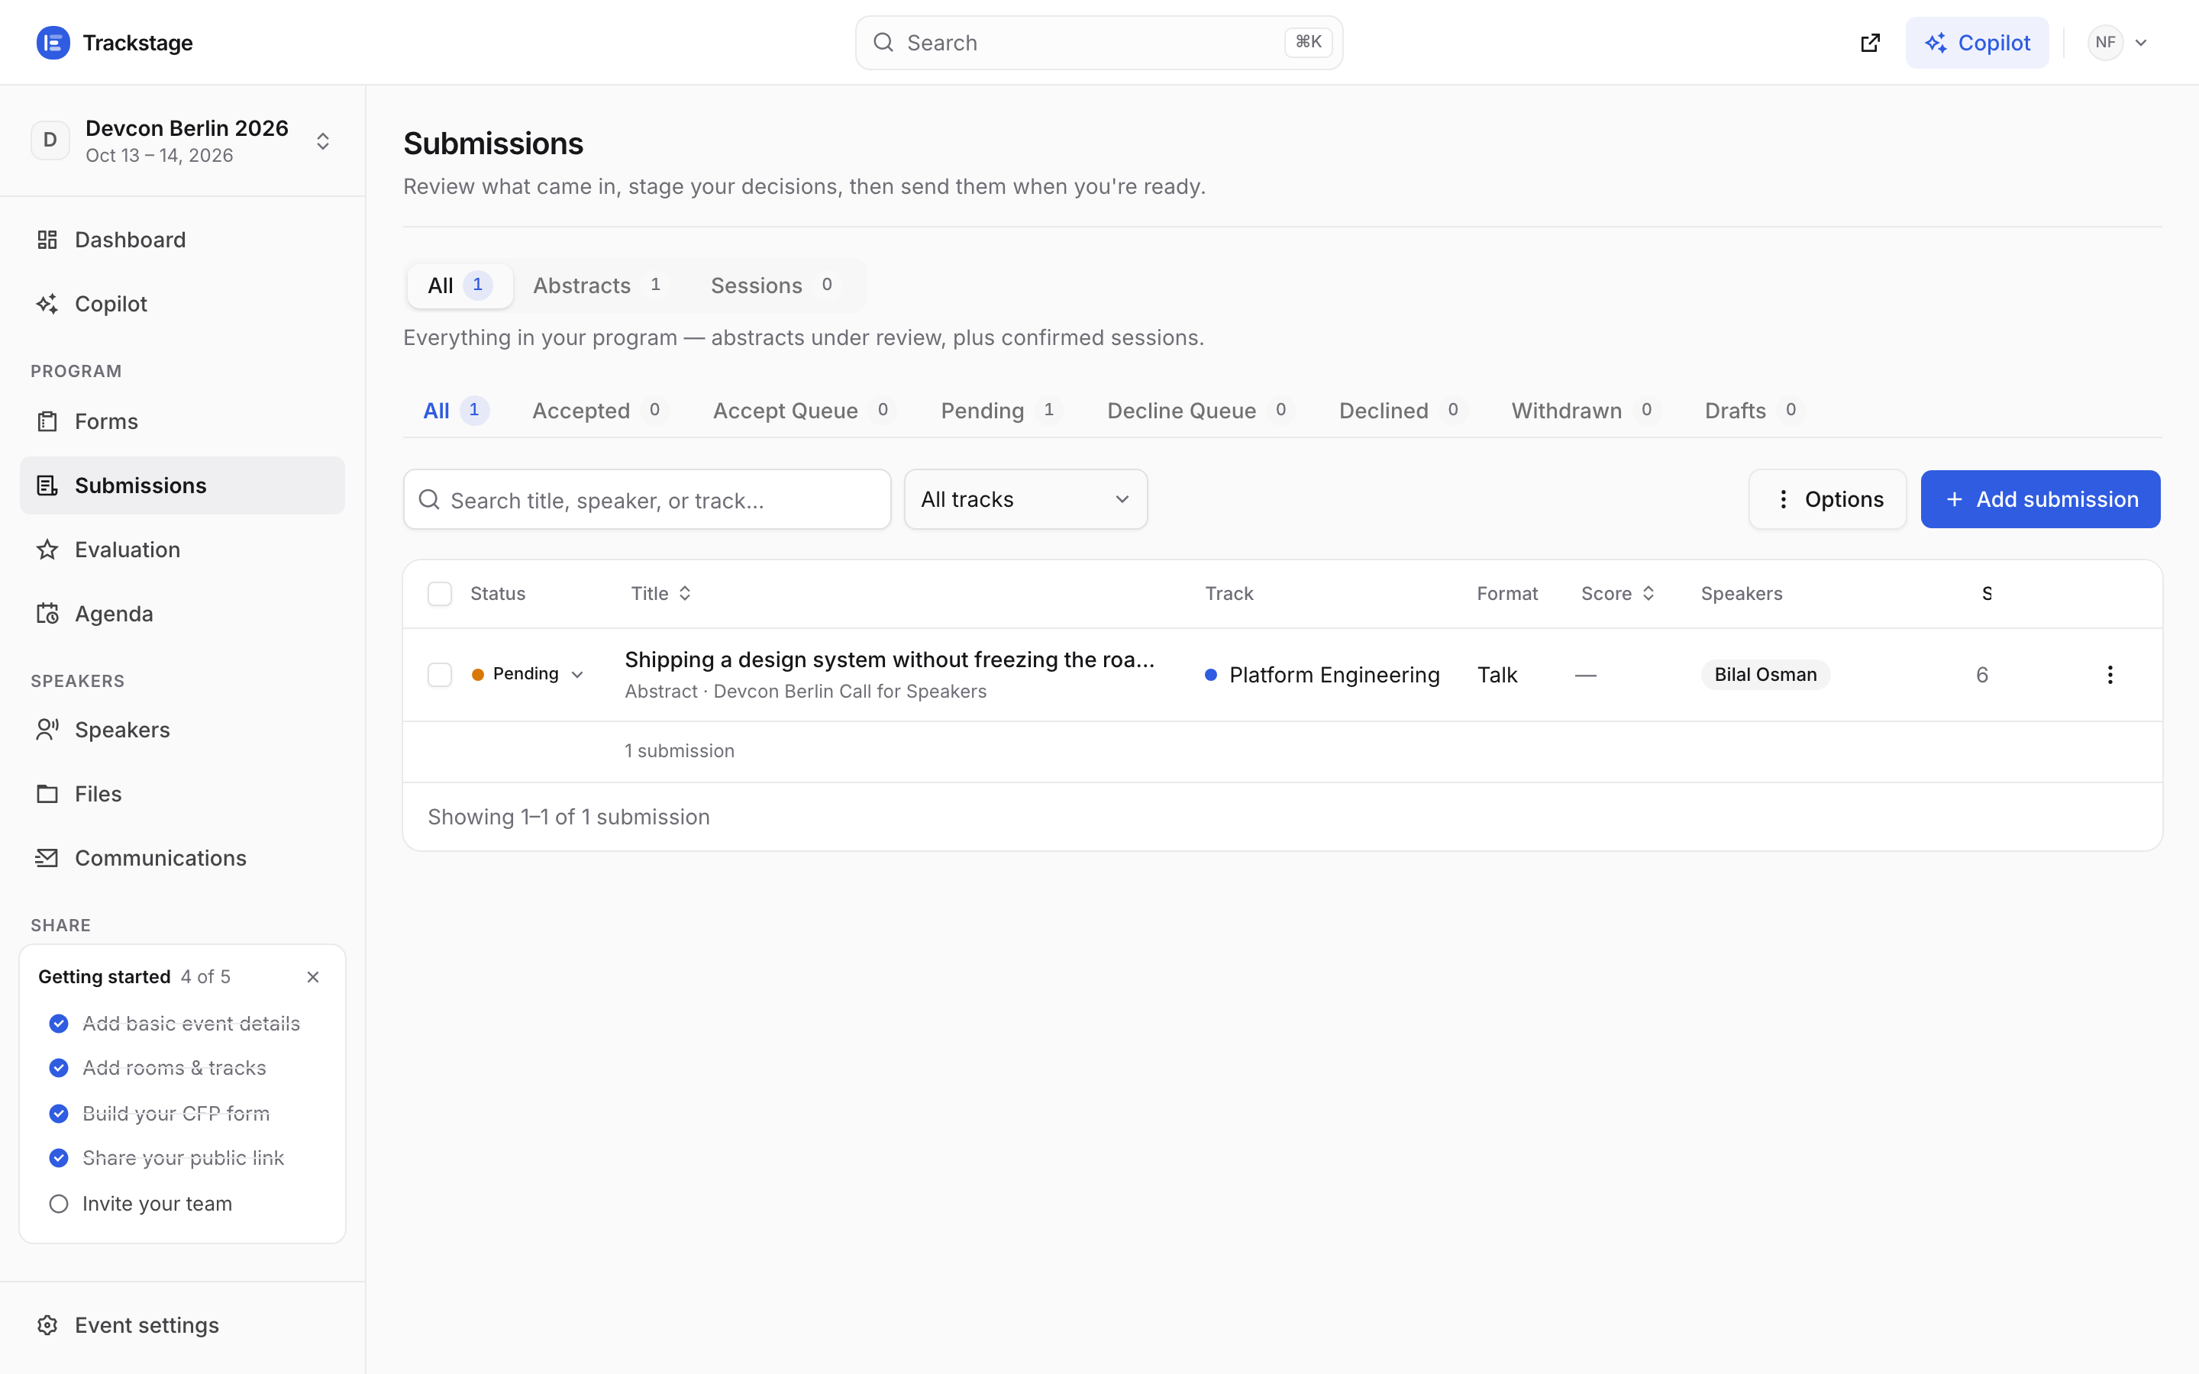Open Evaluation in the sidebar

182,550
